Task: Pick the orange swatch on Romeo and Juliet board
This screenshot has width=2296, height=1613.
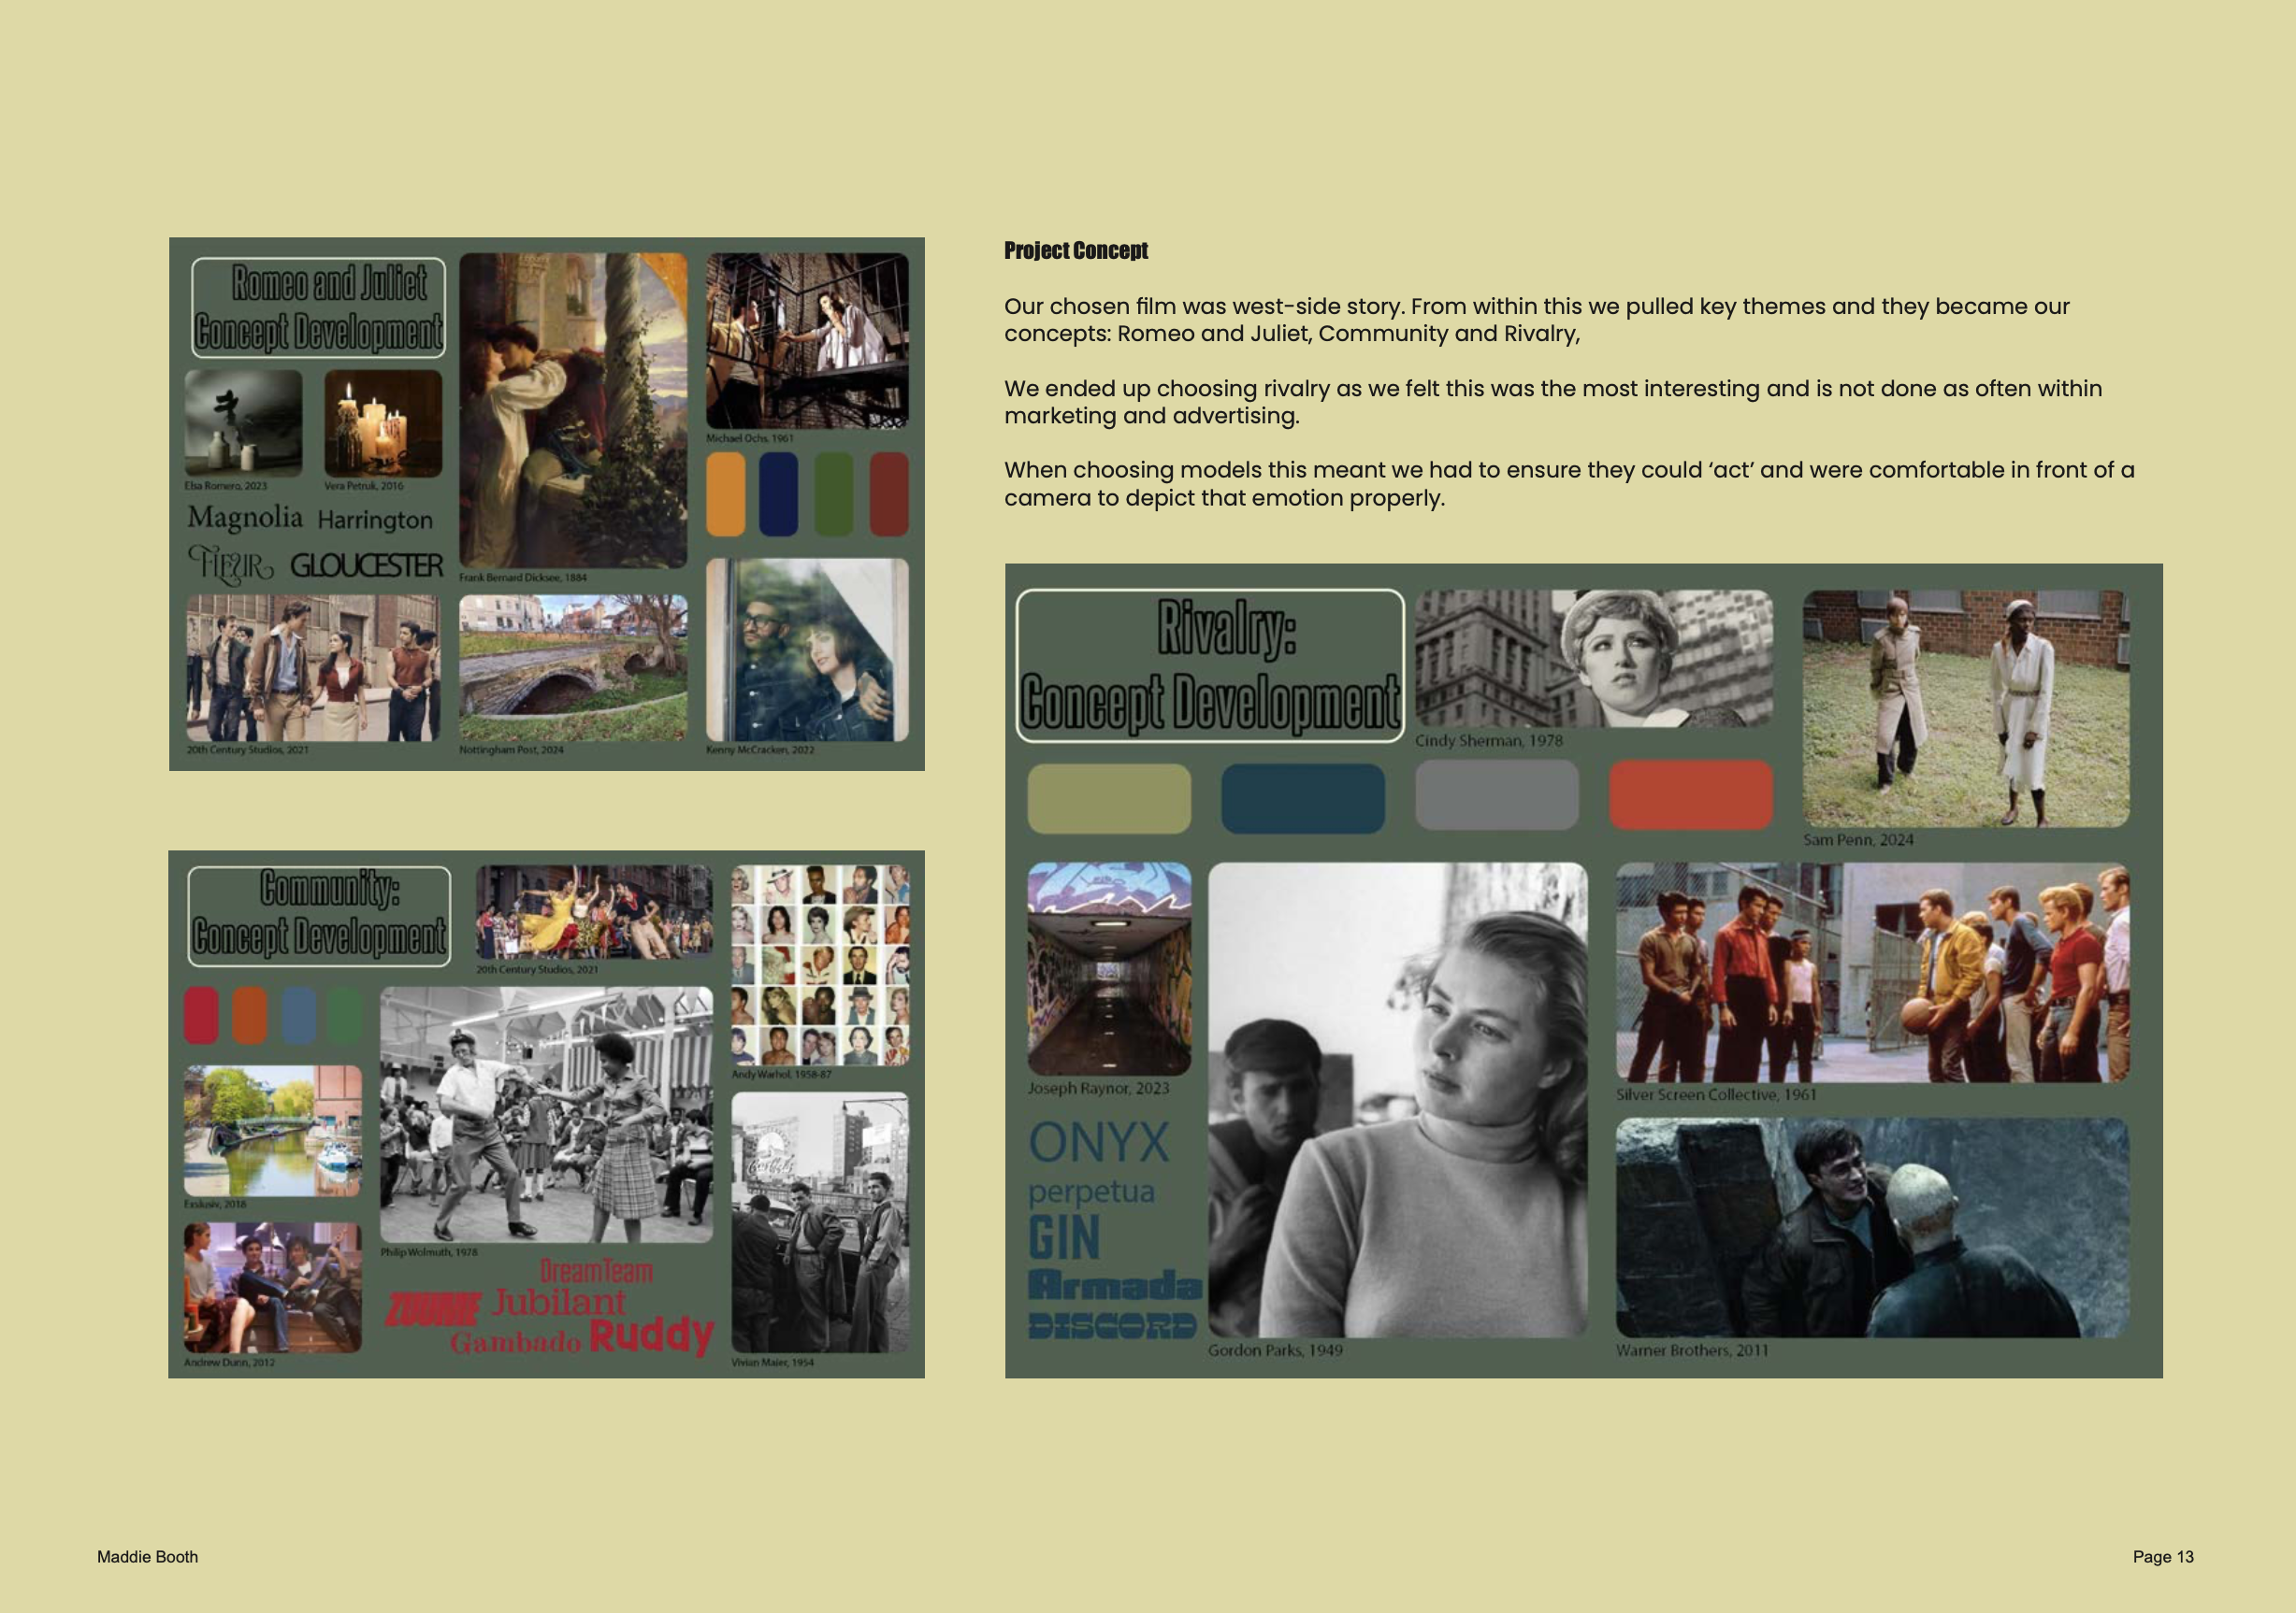Action: [726, 494]
